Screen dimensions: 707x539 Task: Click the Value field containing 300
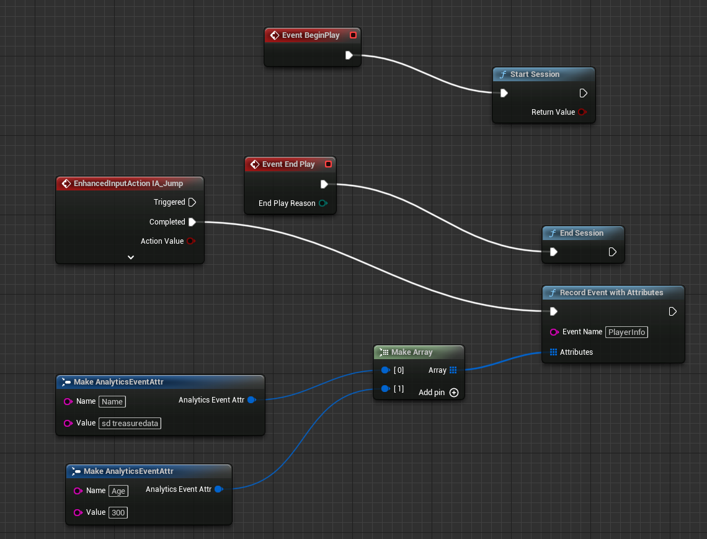[118, 513]
